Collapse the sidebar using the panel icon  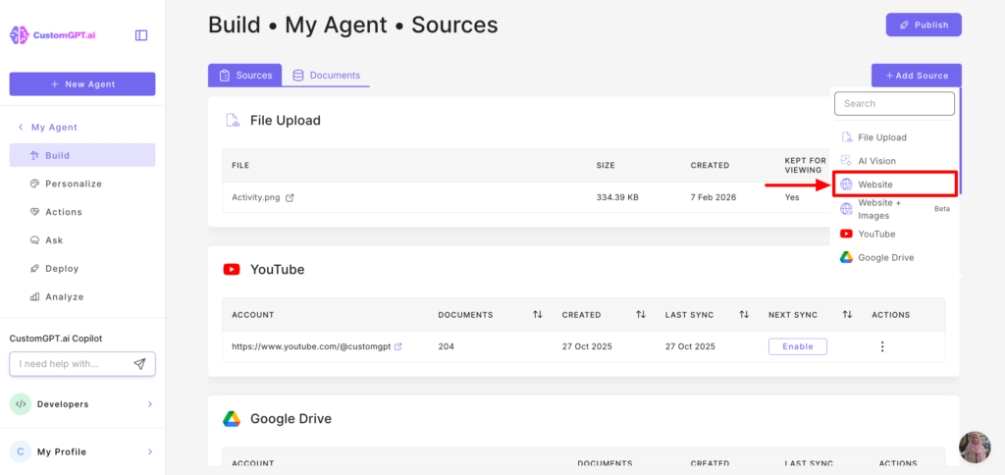tap(141, 35)
